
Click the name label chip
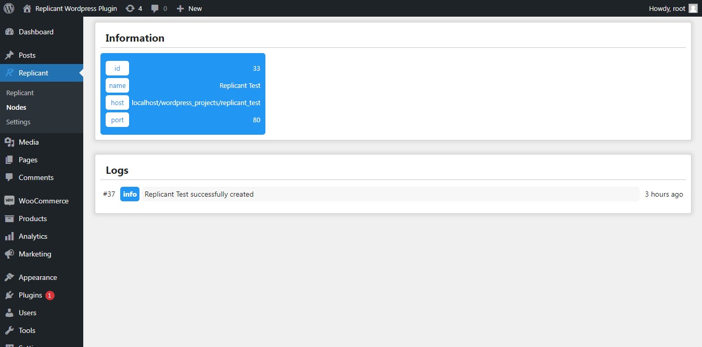[x=117, y=85]
